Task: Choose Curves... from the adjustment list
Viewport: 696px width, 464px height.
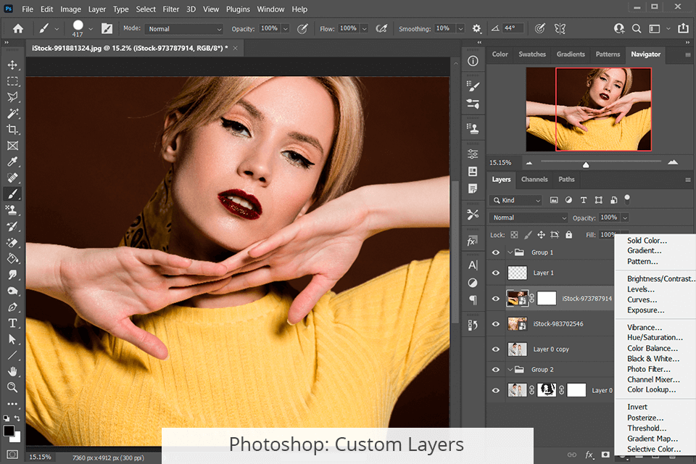Action: click(642, 299)
